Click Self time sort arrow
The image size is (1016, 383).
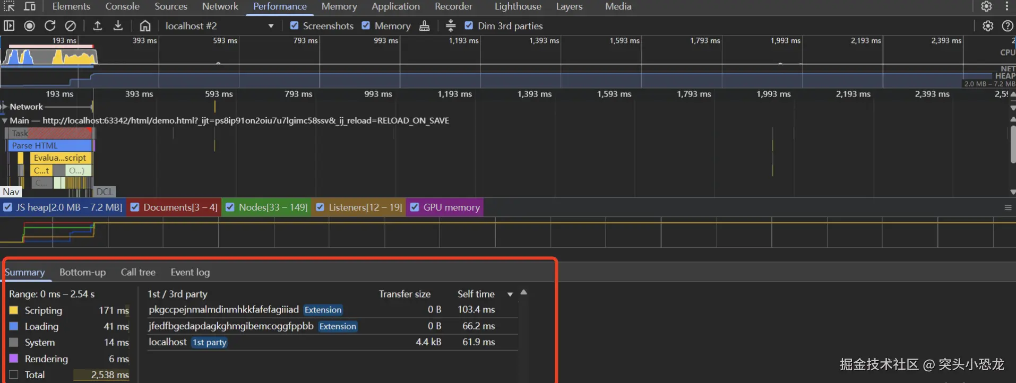[x=510, y=294]
